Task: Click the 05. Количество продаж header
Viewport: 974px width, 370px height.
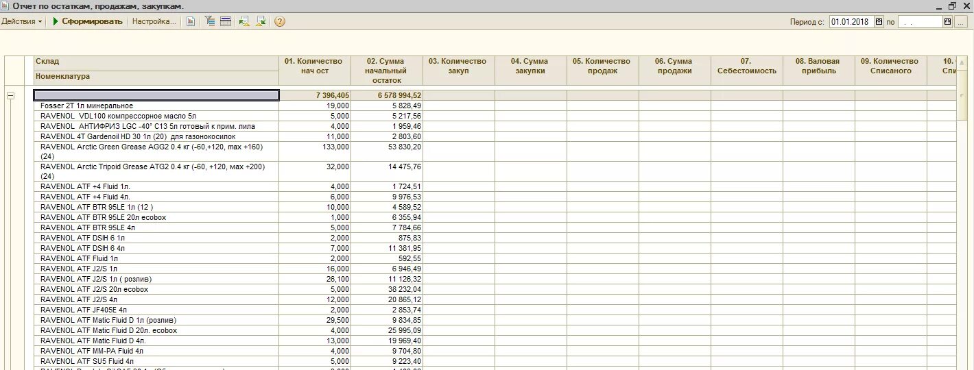Action: [x=603, y=71]
